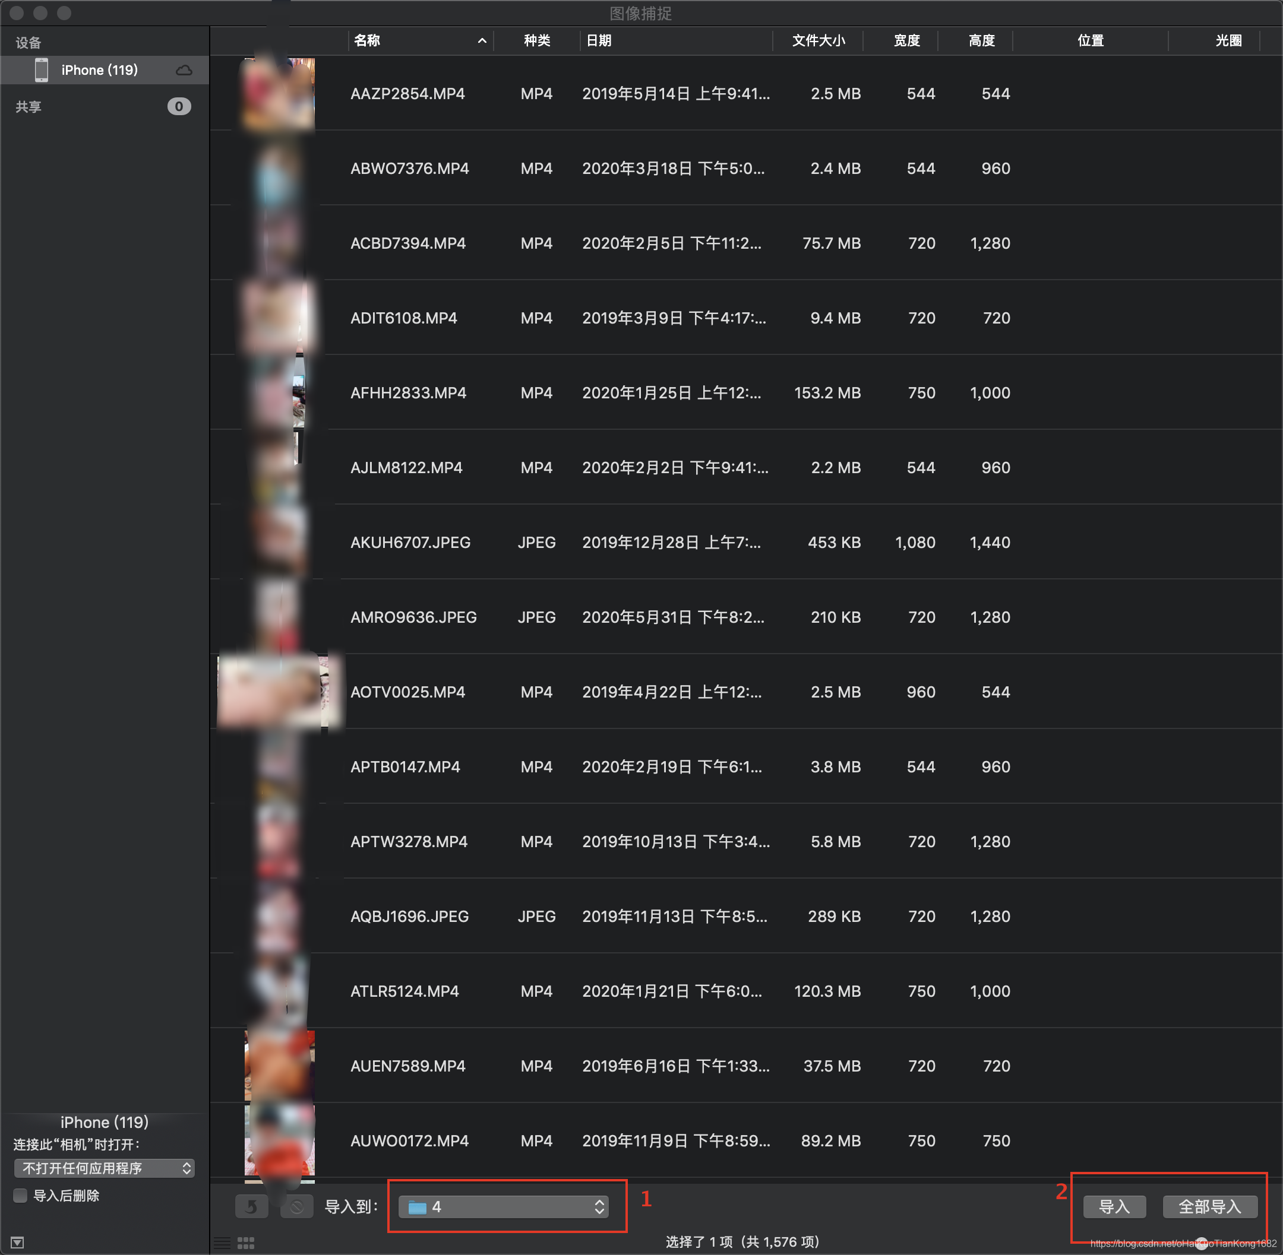Select the AOTV0025.MP4 thumbnail

274,692
